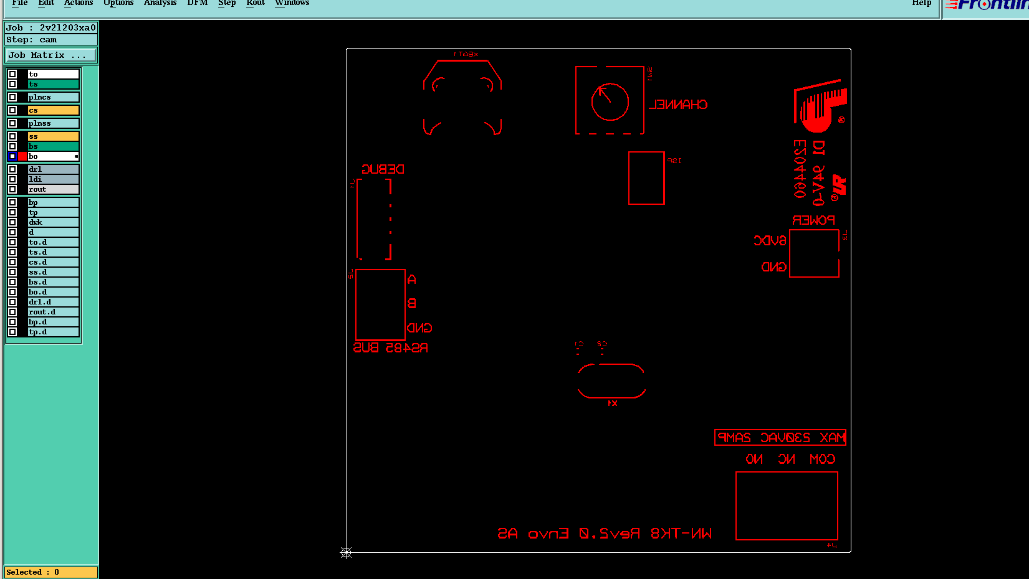1029x579 pixels.
Task: Open the DFM menu
Action: [198, 3]
